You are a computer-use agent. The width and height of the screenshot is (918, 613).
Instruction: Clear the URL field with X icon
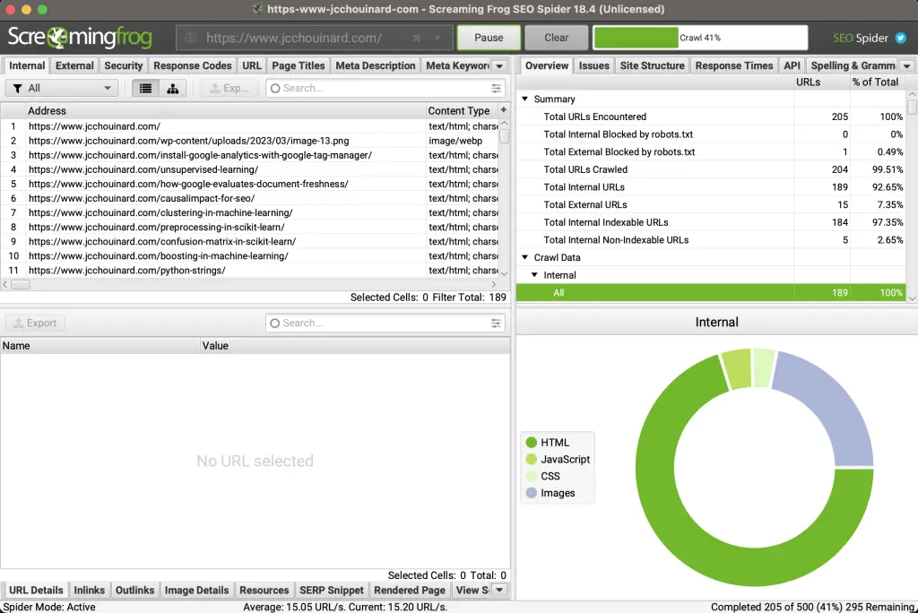coord(417,38)
